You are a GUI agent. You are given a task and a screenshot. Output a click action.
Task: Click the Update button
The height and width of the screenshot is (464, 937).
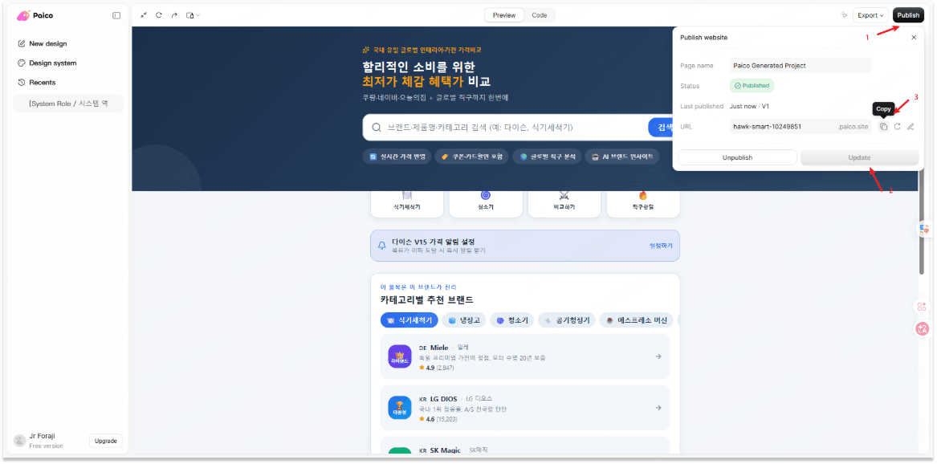click(x=859, y=157)
